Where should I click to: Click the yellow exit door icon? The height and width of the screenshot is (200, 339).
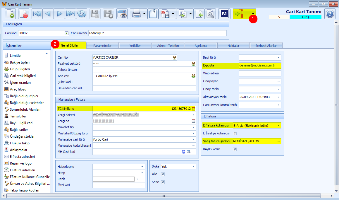click(x=240, y=14)
